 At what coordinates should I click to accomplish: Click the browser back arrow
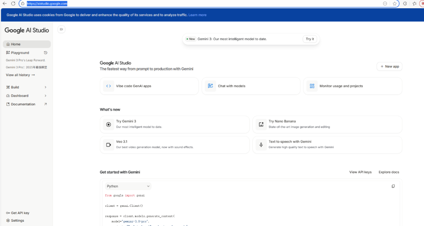[5, 4]
